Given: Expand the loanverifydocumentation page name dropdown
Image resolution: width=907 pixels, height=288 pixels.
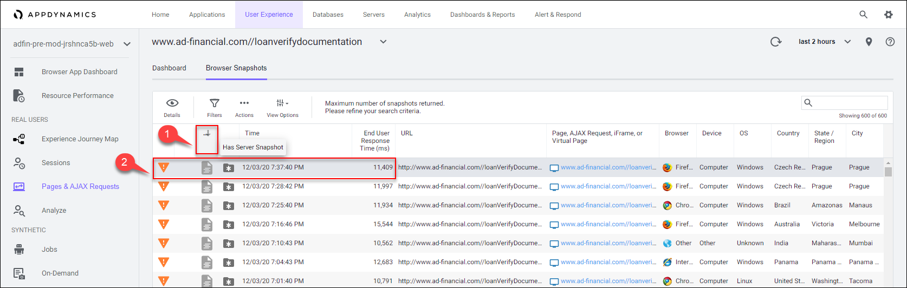Looking at the screenshot, I should click(x=383, y=42).
